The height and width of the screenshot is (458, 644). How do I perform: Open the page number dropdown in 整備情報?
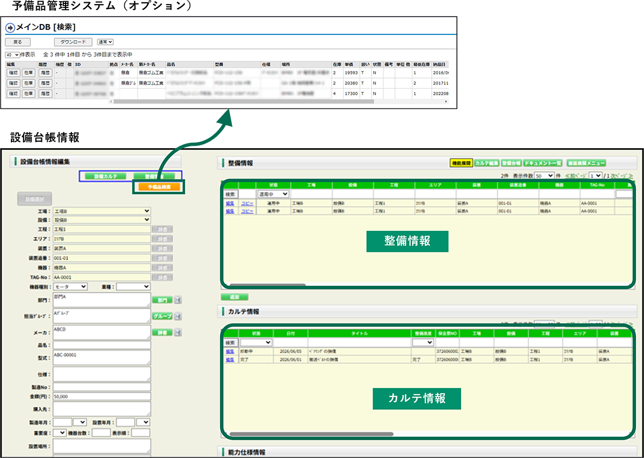click(x=596, y=175)
